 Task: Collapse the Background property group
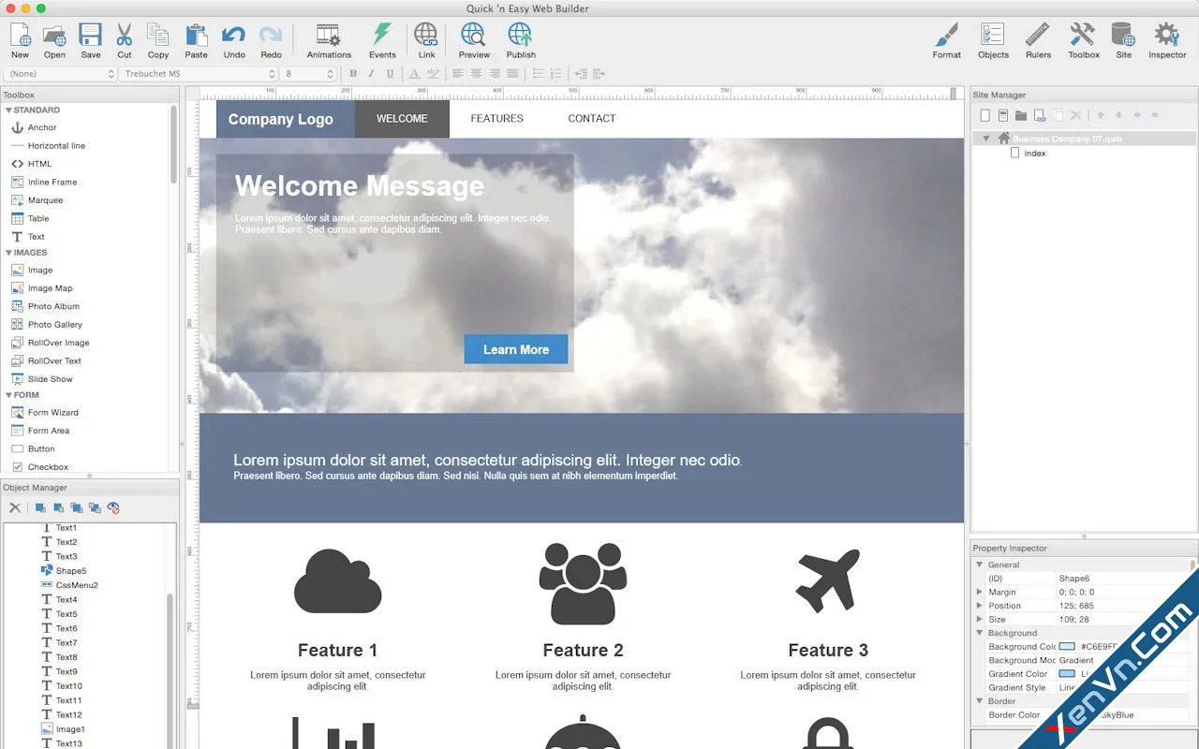click(x=980, y=633)
